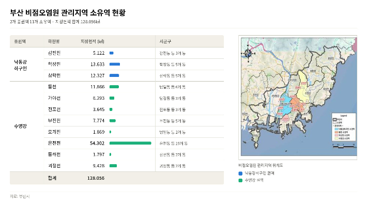
Task: Select the blue 낙동강하구언 권역 legend swatch
Action: pos(240,173)
